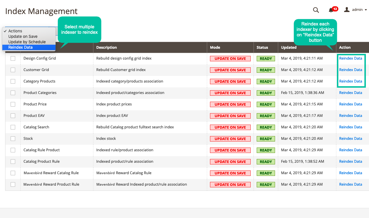The image size is (369, 218).
Task: Tick the Product EAV checkbox
Action: pos(13,116)
